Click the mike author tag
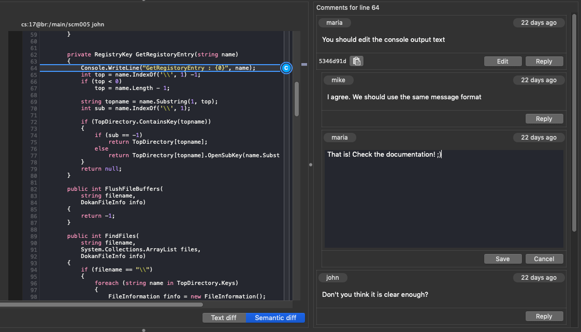Image resolution: width=581 pixels, height=332 pixels. pyautogui.click(x=338, y=80)
